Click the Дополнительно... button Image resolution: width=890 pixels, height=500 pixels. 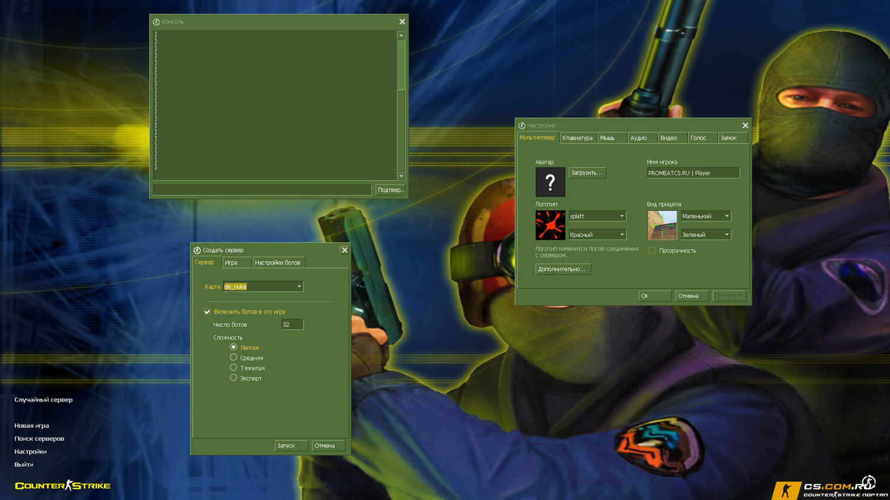[x=563, y=269]
